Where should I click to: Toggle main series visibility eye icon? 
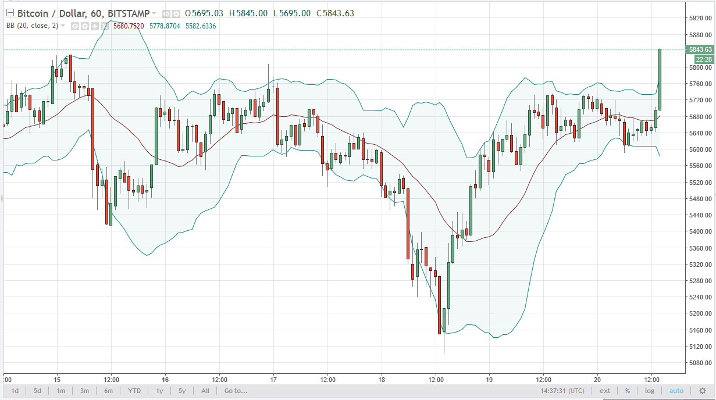click(x=166, y=13)
